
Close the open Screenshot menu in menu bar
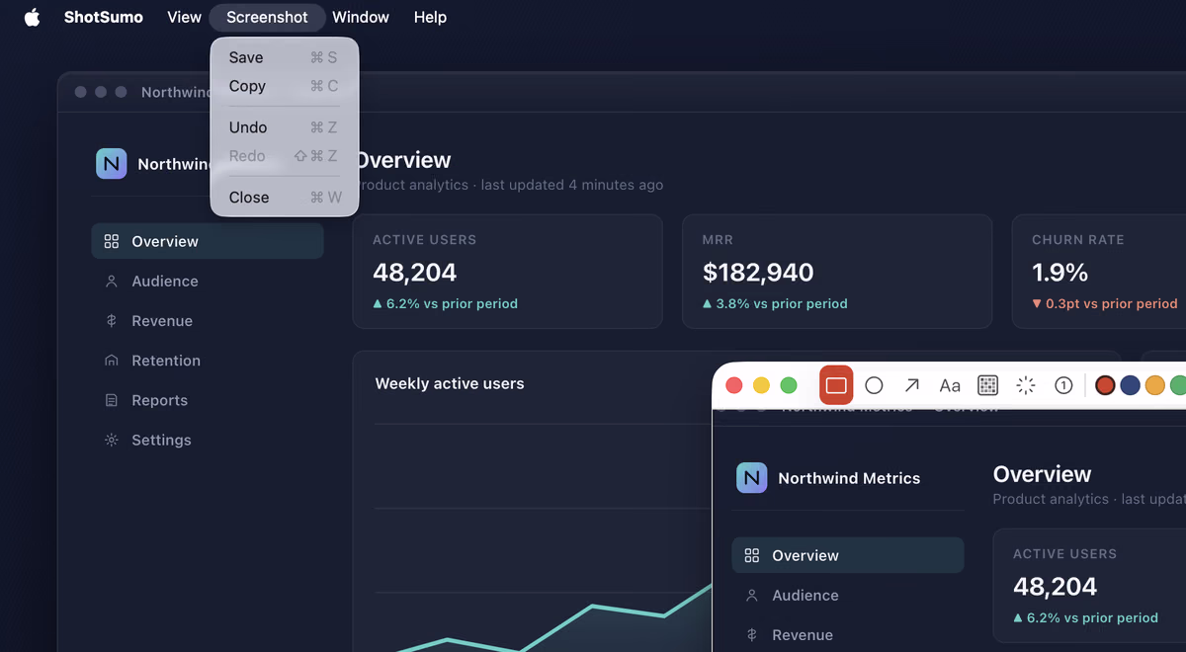pyautogui.click(x=267, y=17)
